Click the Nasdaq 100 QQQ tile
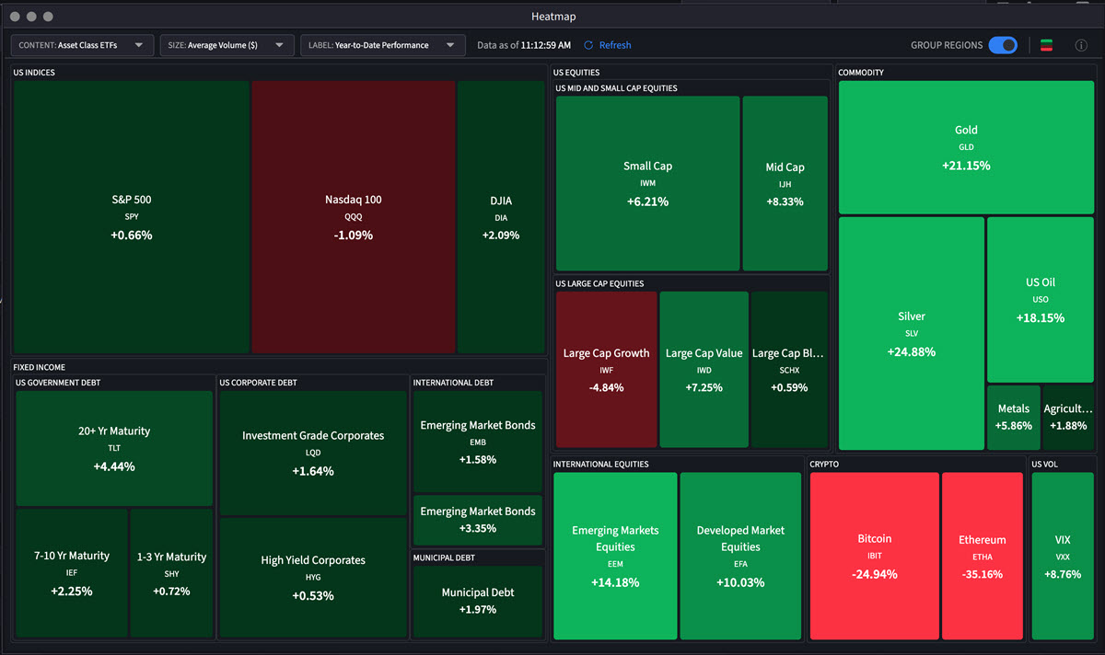The height and width of the screenshot is (655, 1105). [352, 216]
